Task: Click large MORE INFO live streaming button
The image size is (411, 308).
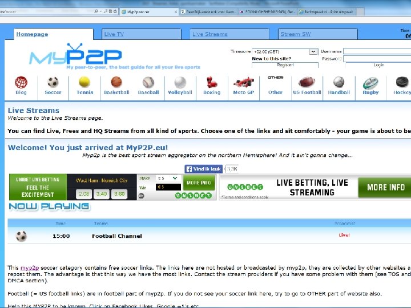Action: point(385,187)
